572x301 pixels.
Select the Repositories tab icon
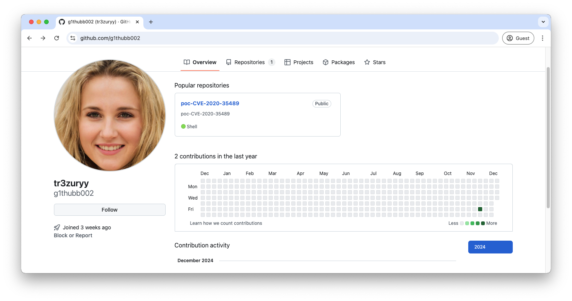229,62
